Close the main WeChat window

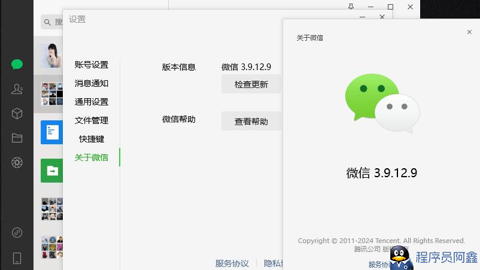pos(410,7)
